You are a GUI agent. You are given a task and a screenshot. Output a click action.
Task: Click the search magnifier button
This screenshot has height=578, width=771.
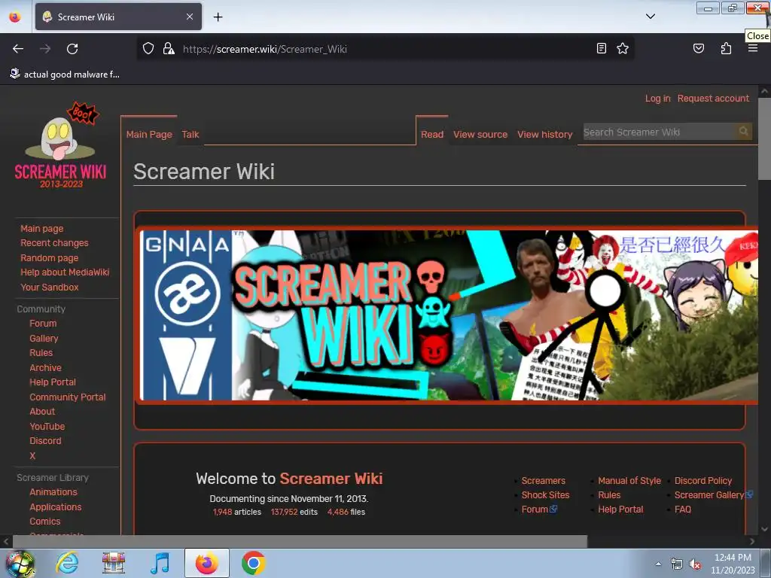tap(743, 131)
